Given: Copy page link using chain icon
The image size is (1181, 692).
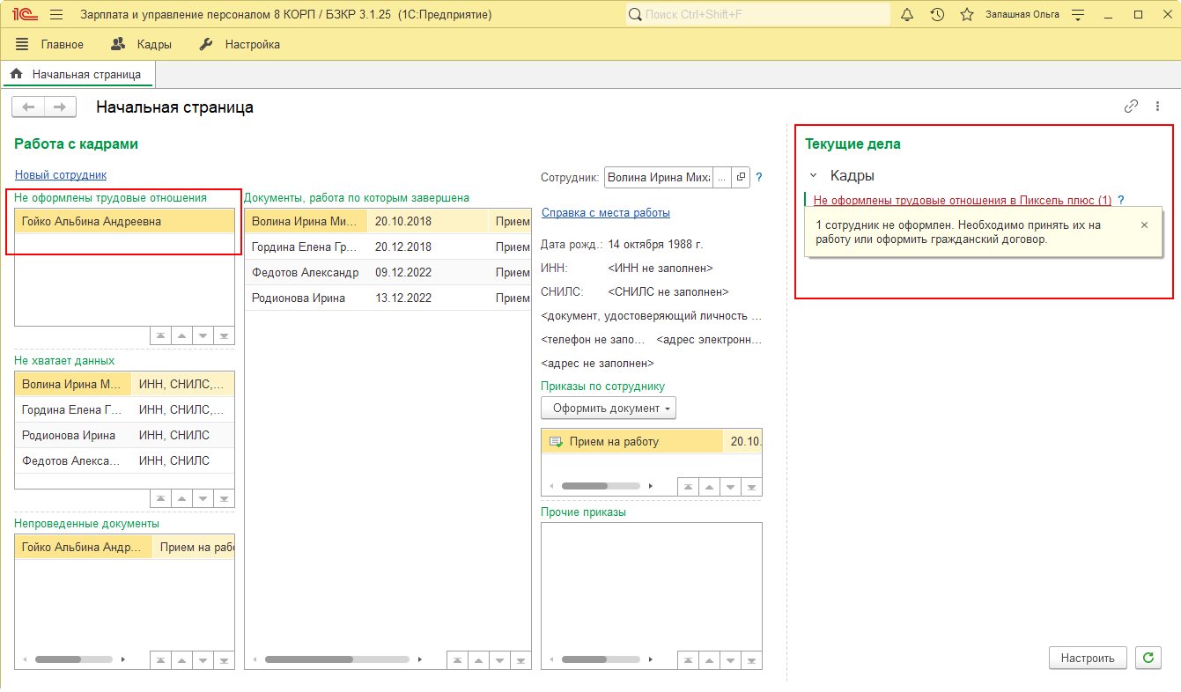Looking at the screenshot, I should tap(1131, 107).
